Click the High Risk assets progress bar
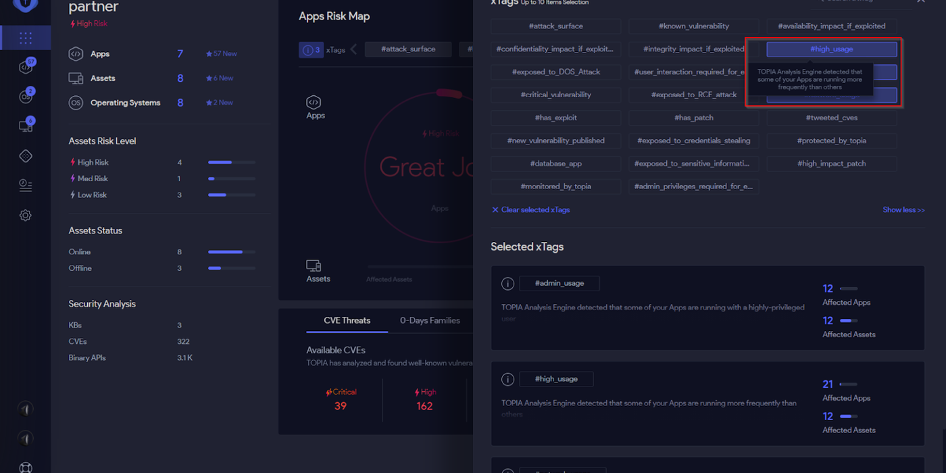 tap(232, 163)
